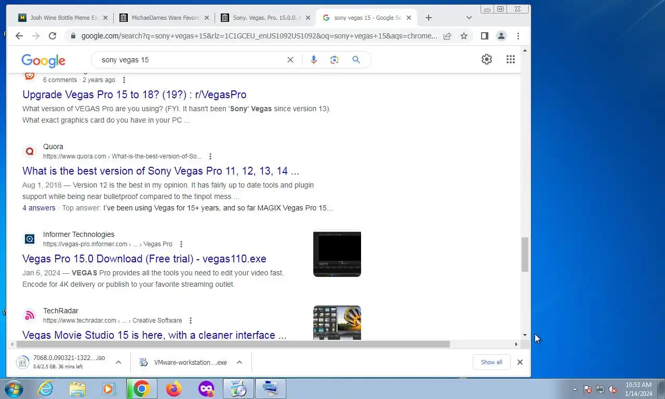The height and width of the screenshot is (399, 665).
Task: Open Windows Start menu
Action: click(x=14, y=389)
